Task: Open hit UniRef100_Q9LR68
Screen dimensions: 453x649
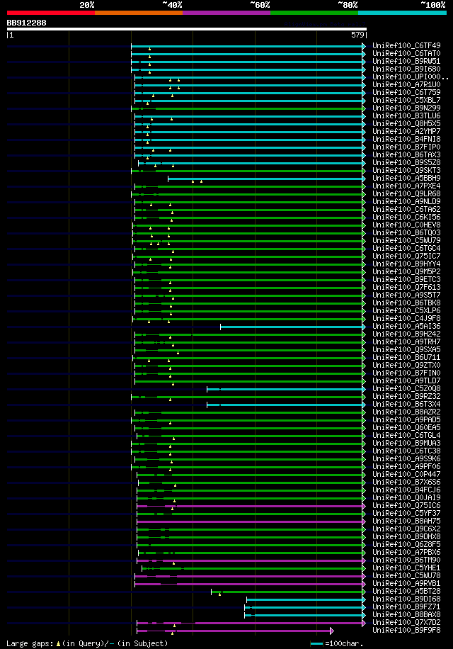Action: pyautogui.click(x=406, y=193)
